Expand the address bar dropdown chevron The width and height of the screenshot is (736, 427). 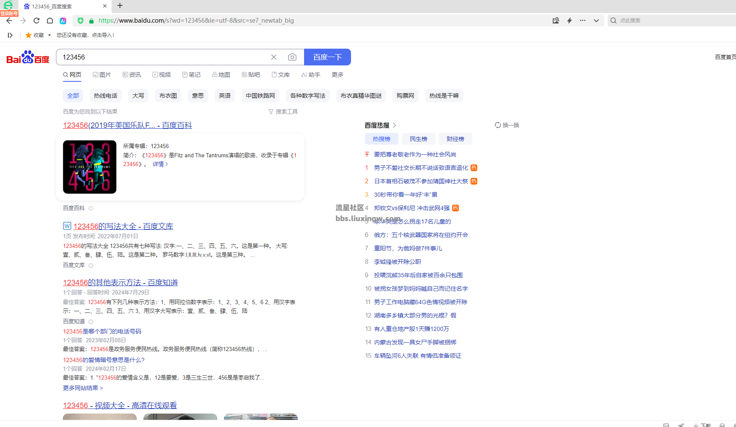tap(596, 21)
